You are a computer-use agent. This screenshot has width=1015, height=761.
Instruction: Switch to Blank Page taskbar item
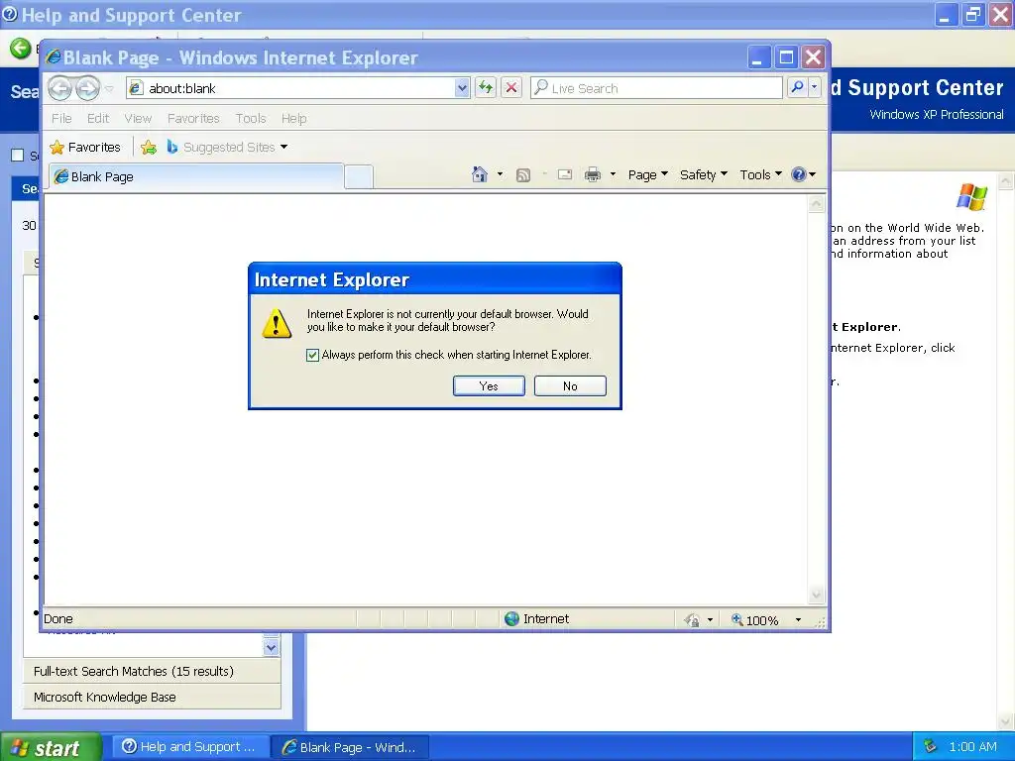[350, 747]
